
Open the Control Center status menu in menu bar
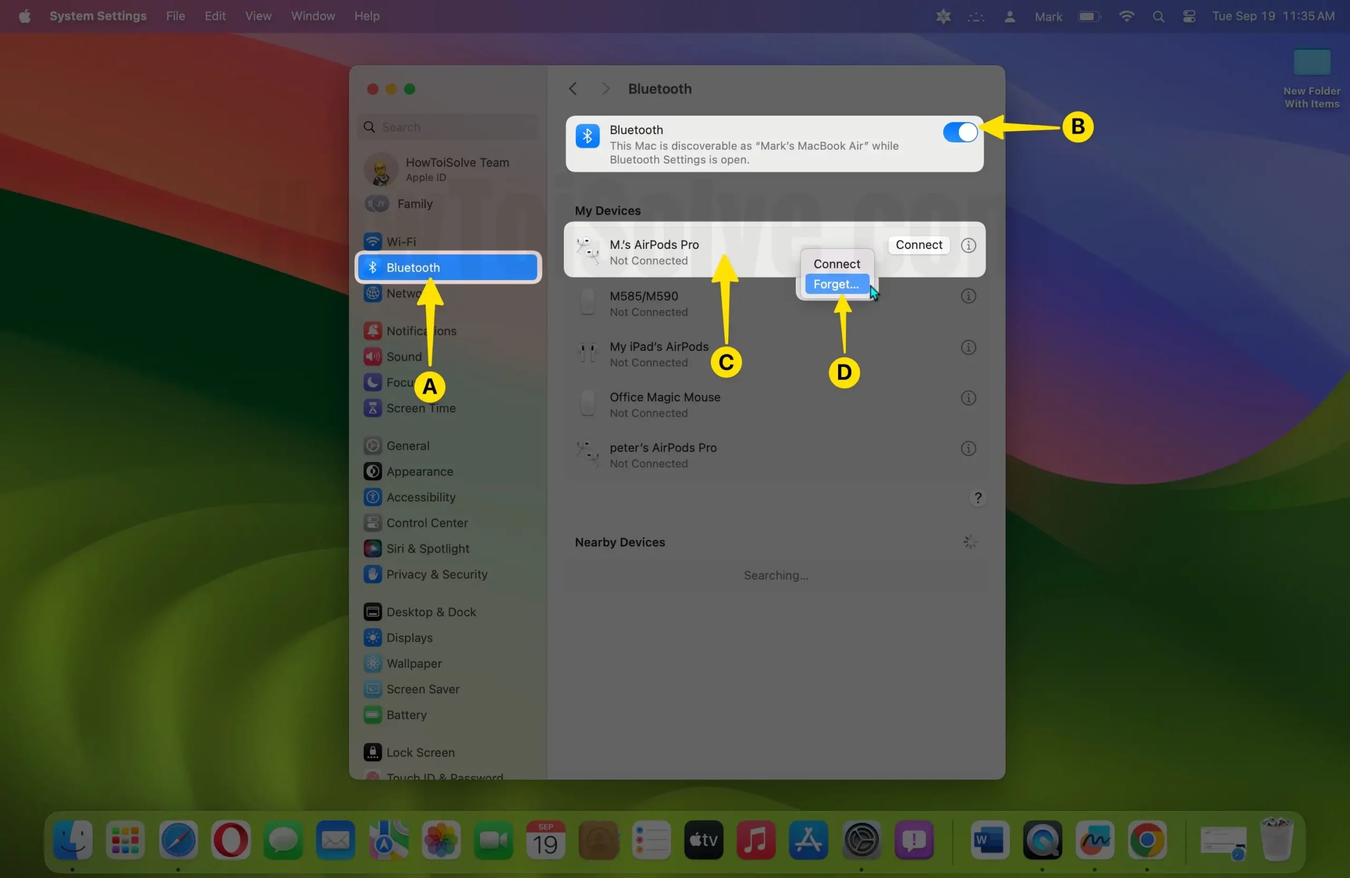pos(1188,16)
